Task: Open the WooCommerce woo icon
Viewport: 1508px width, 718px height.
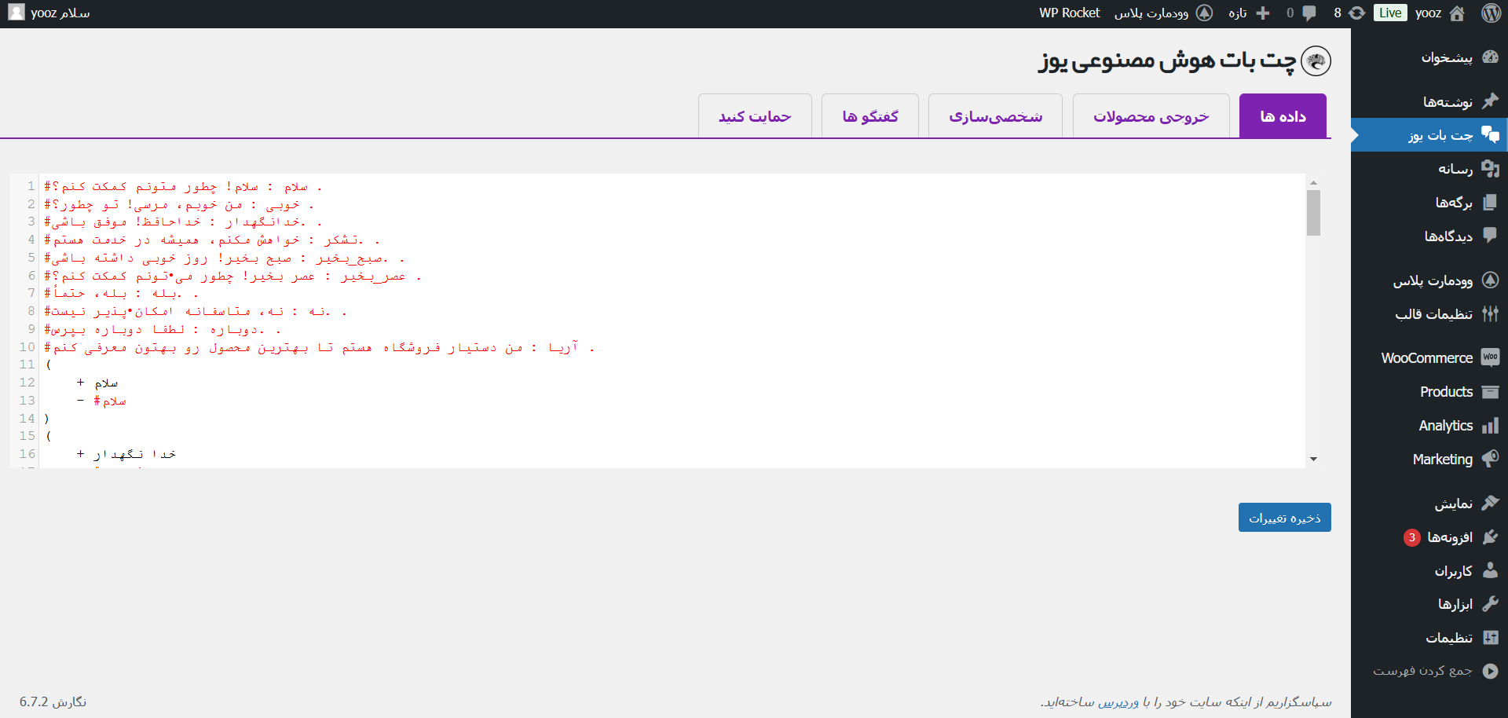Action: [1490, 357]
